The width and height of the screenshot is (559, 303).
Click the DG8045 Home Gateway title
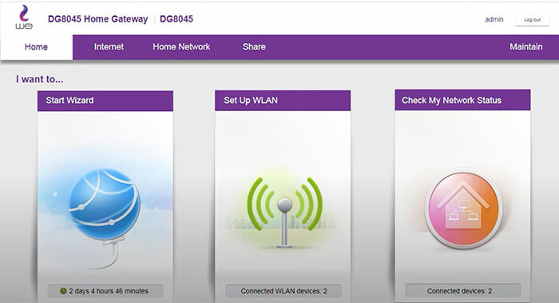click(97, 19)
